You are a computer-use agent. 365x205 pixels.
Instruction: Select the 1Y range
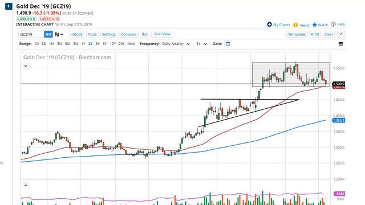[x=83, y=44]
